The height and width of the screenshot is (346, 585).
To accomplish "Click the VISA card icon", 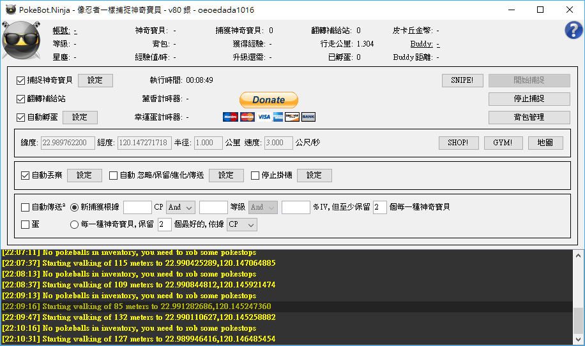I will coord(264,117).
